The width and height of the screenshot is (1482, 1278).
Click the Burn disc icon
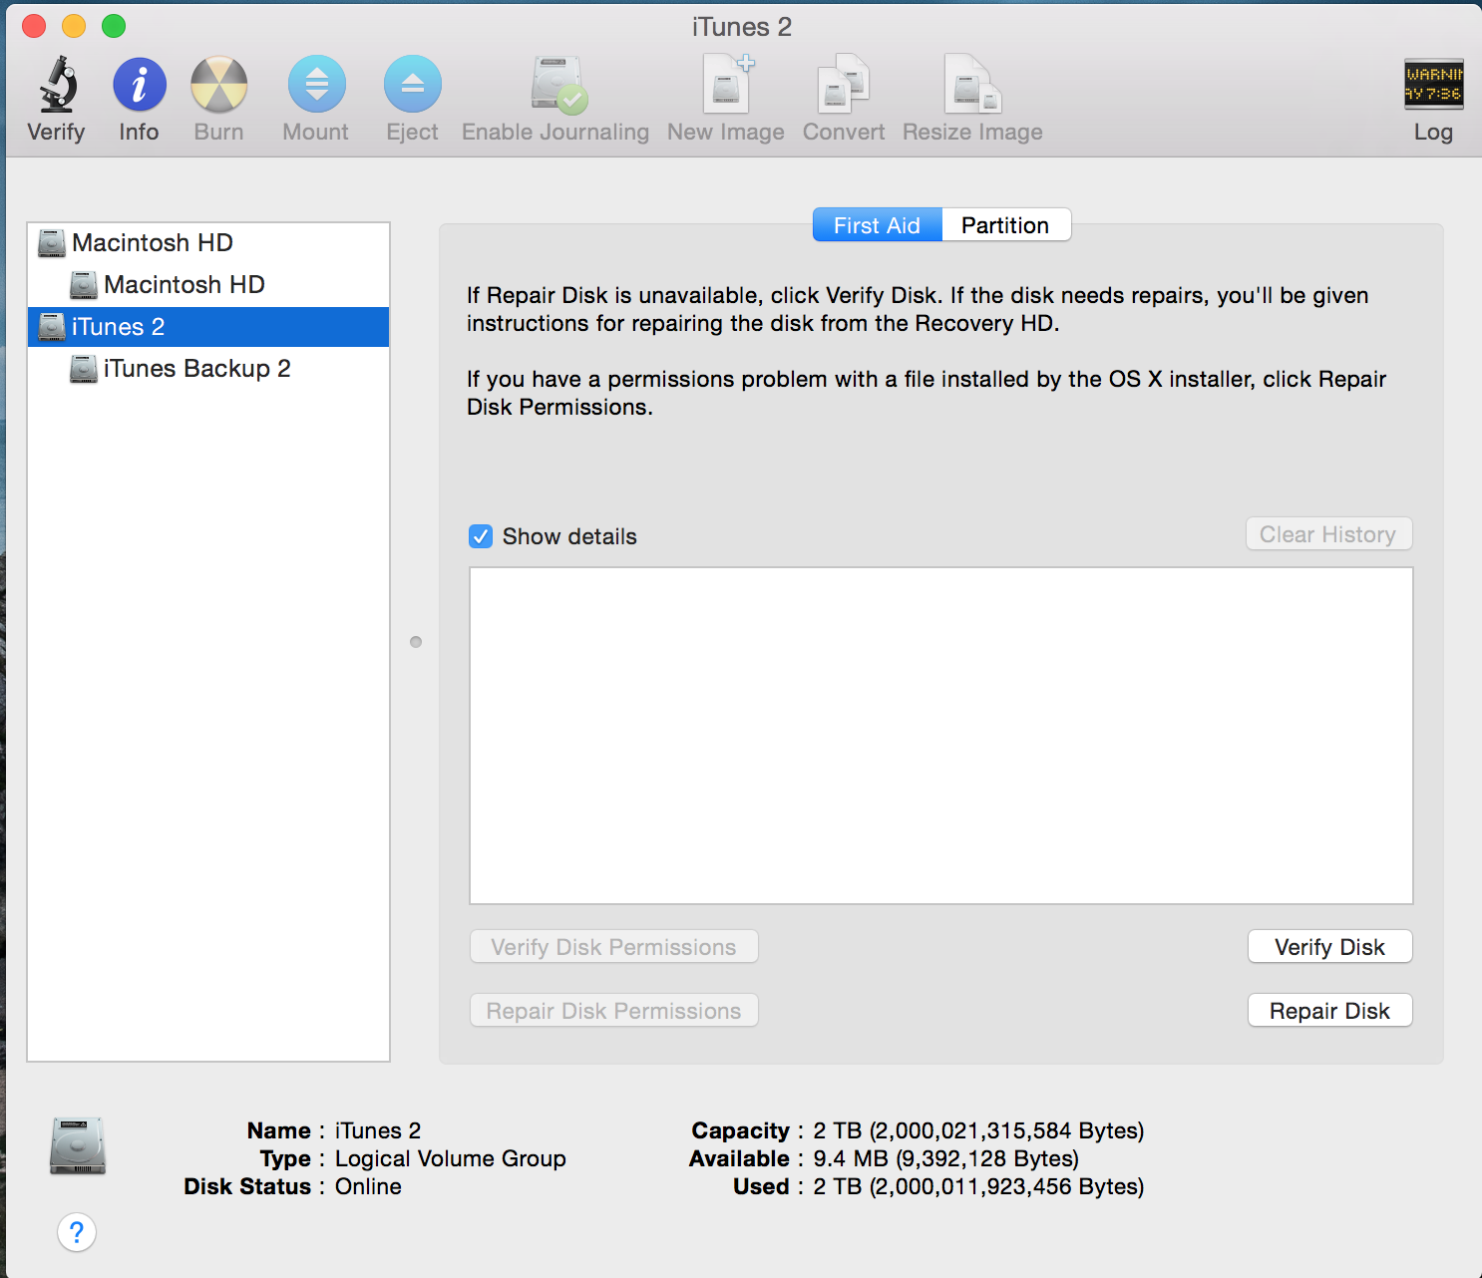(218, 85)
